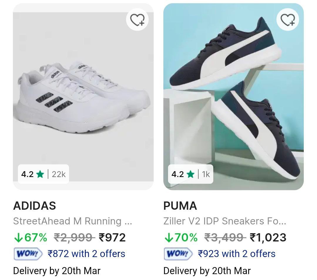Tap the WOW badge under the ADIDAS shoe
The width and height of the screenshot is (317, 280).
tap(27, 253)
